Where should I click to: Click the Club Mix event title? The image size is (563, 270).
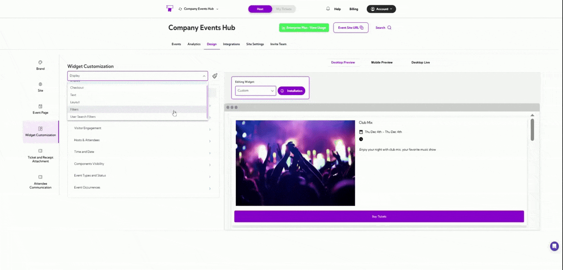click(x=366, y=123)
